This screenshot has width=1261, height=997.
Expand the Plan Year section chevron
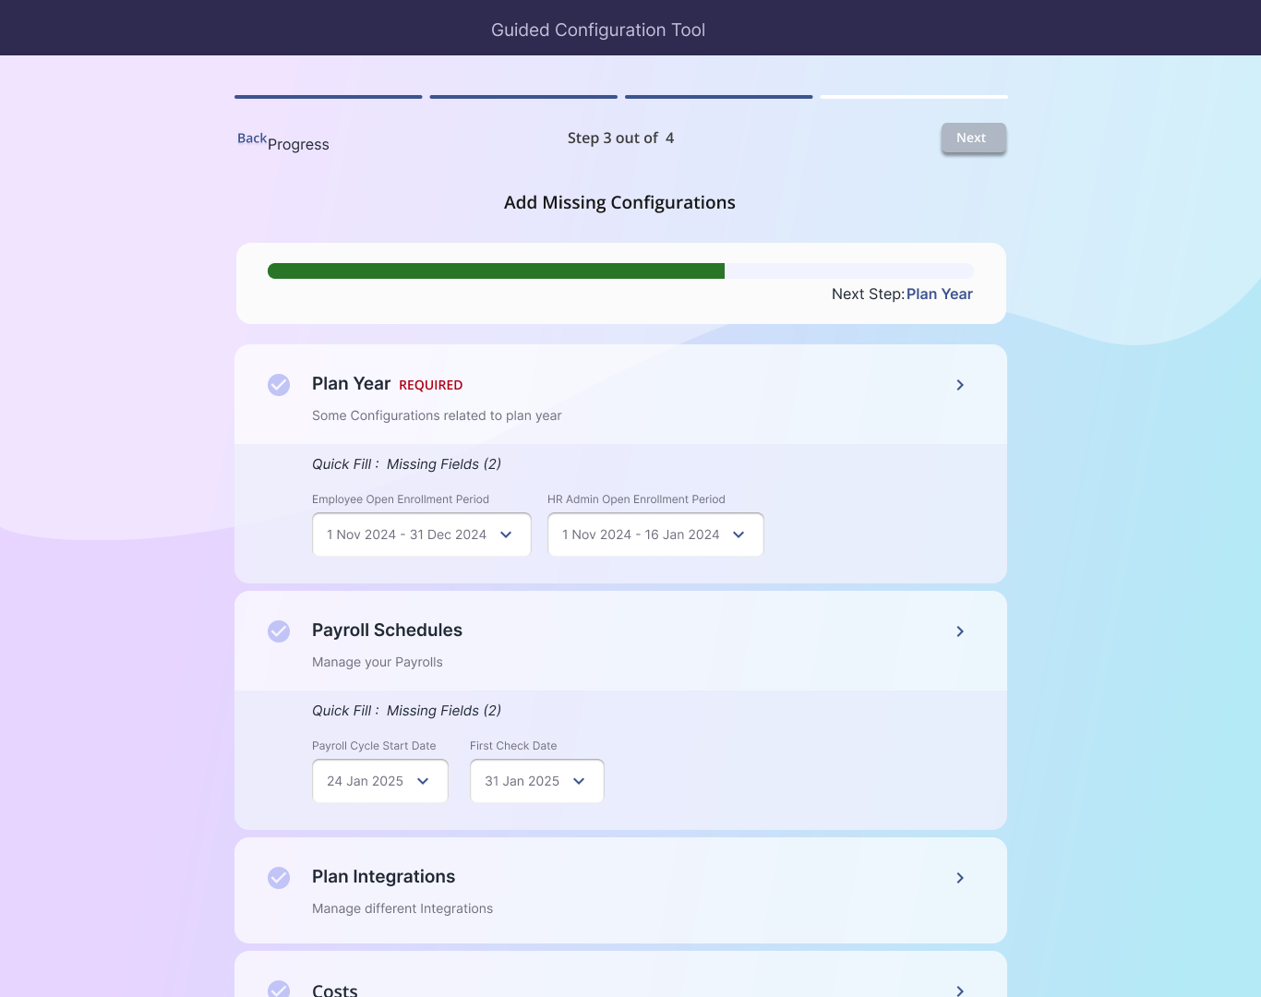coord(960,385)
